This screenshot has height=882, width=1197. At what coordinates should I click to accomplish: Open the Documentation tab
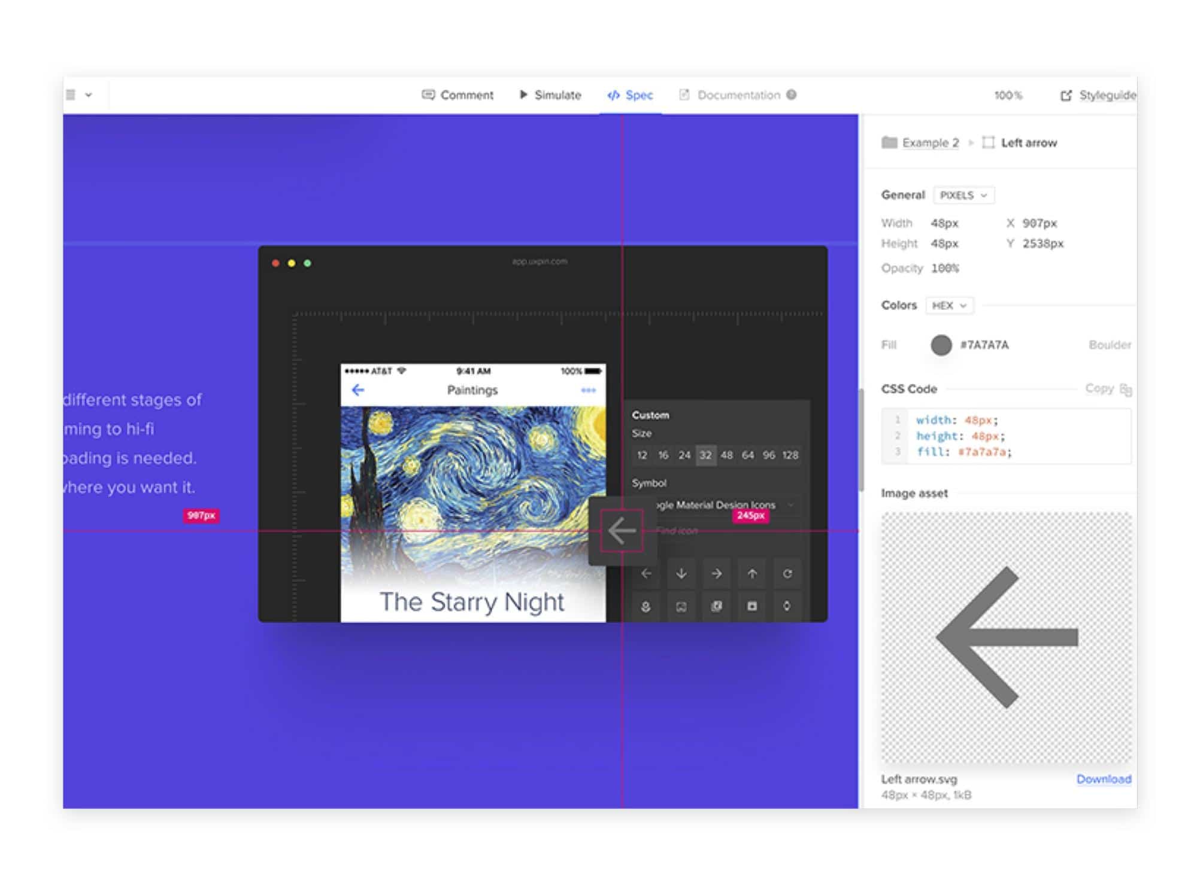click(x=729, y=95)
